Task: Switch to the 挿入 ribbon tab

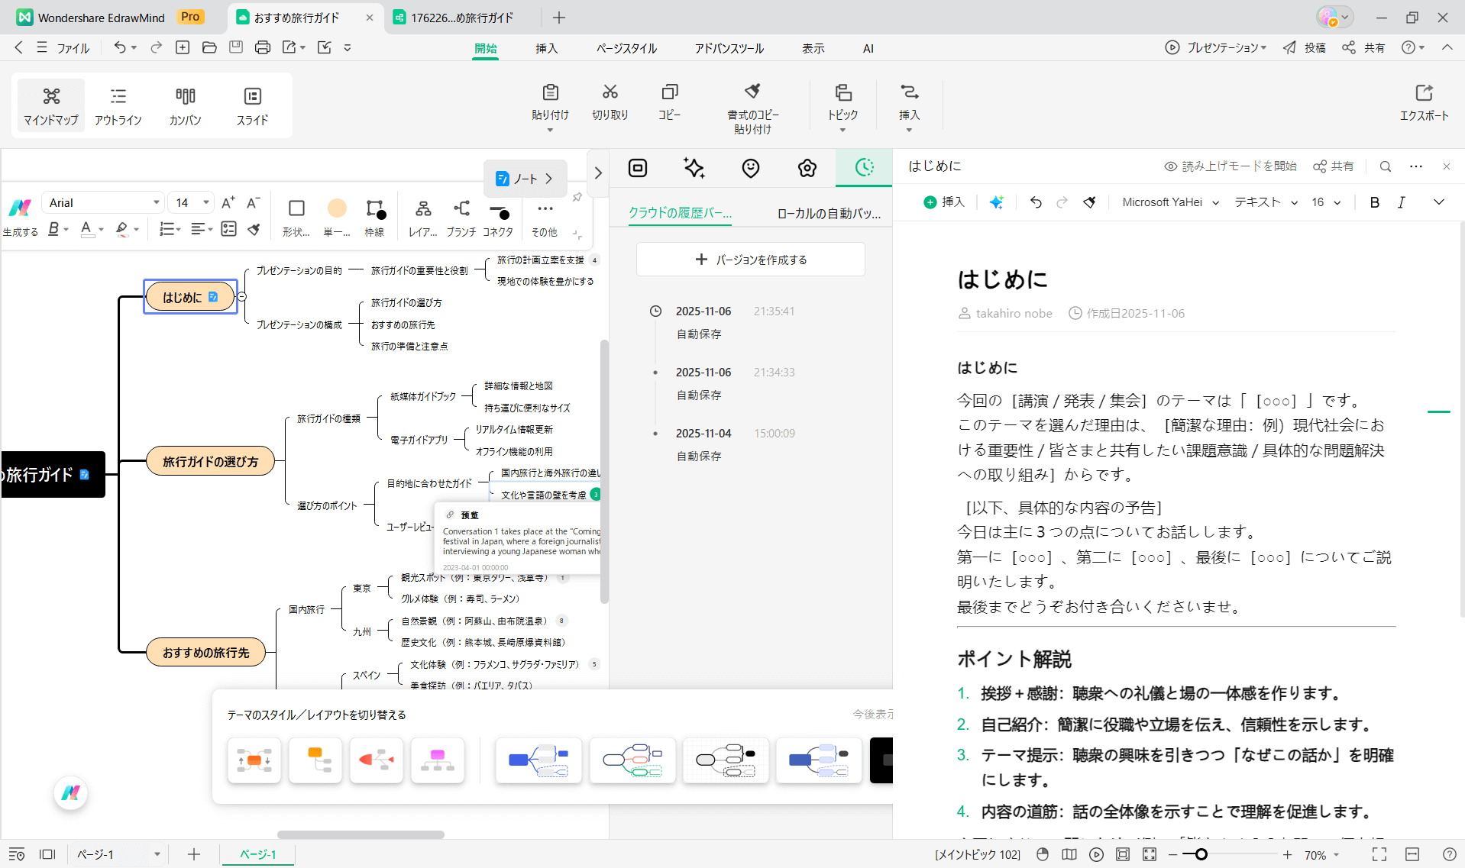Action: coord(546,47)
